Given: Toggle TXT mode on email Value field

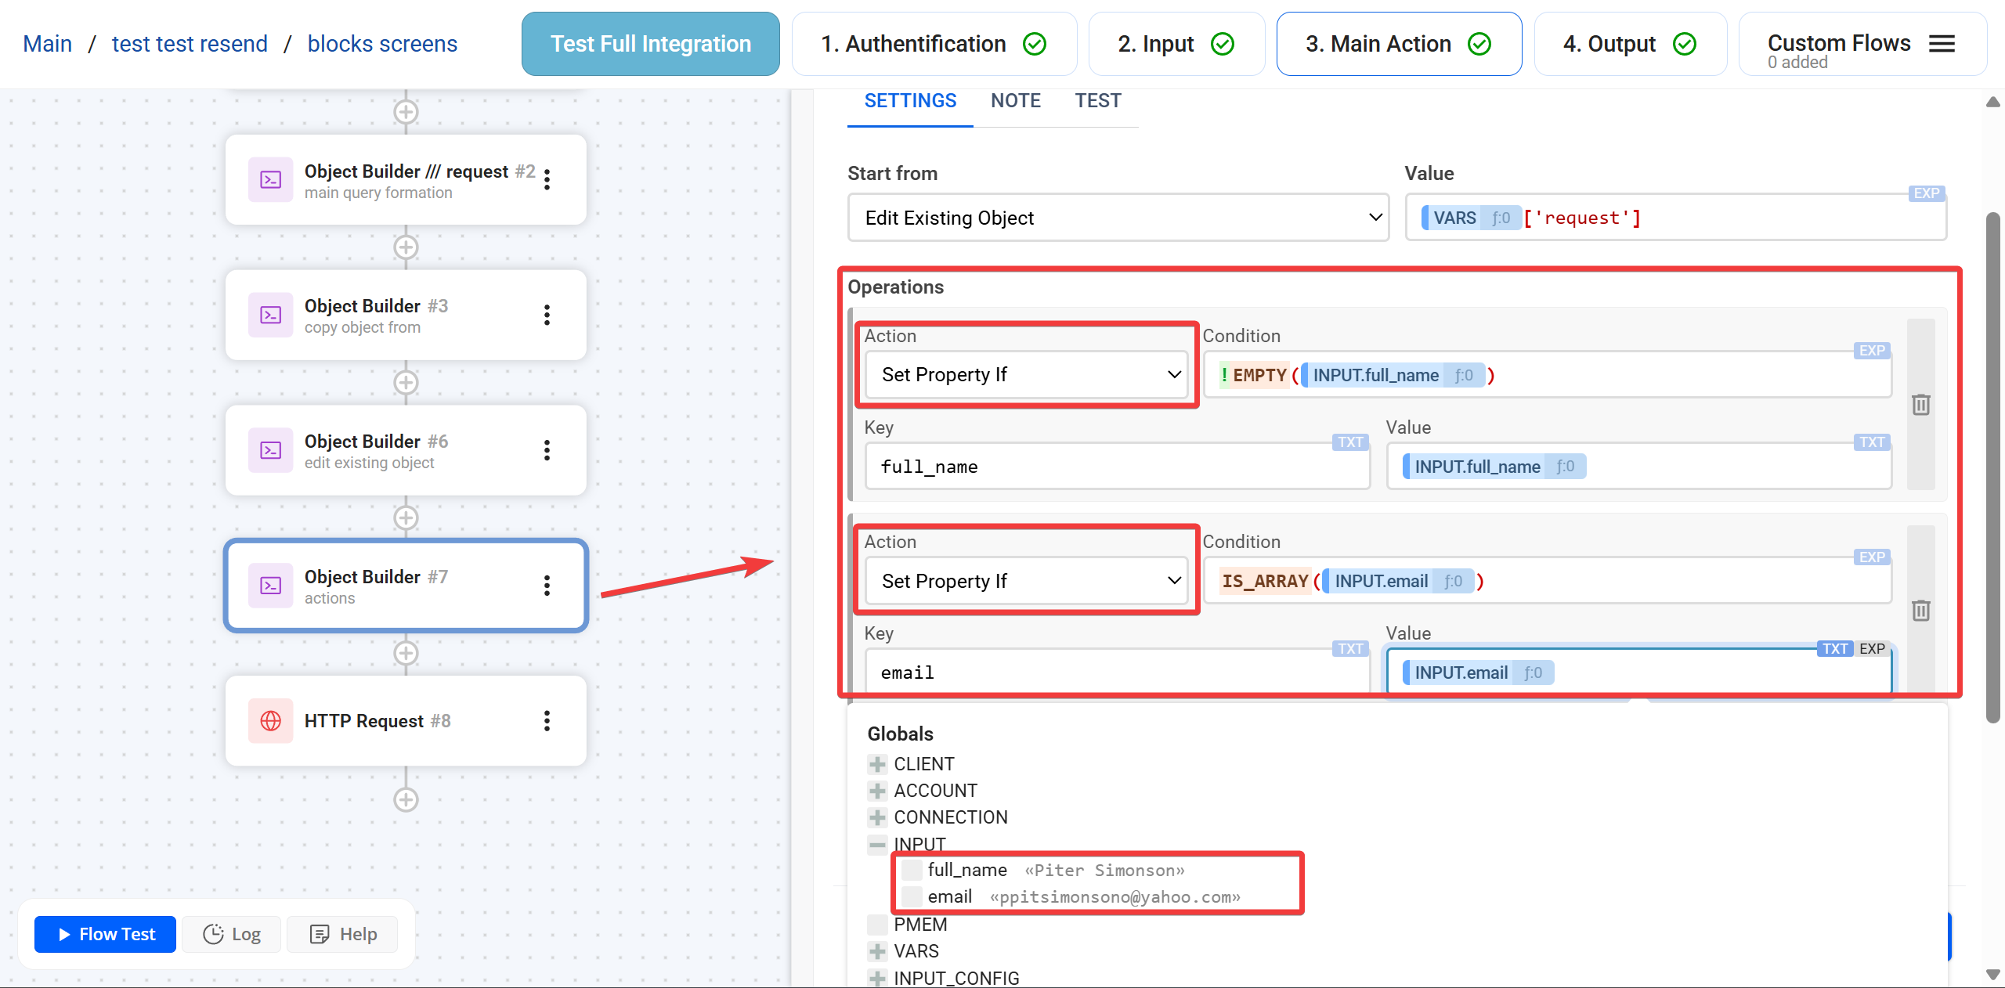Looking at the screenshot, I should point(1835,649).
